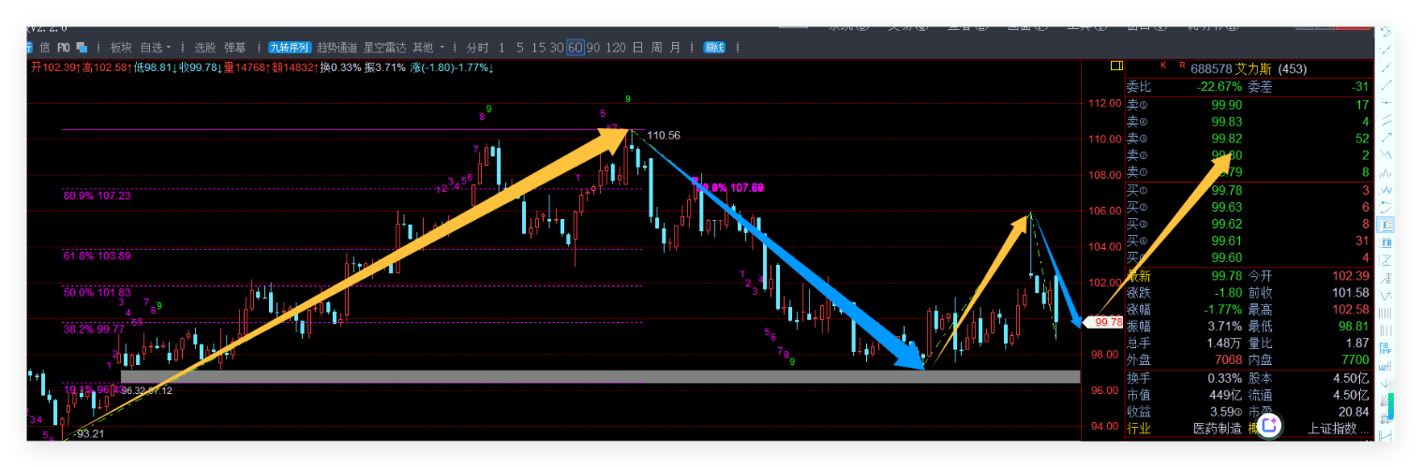This screenshot has width=1422, height=468.
Task: Expand the 自选 dropdown arrow
Action: point(169,48)
